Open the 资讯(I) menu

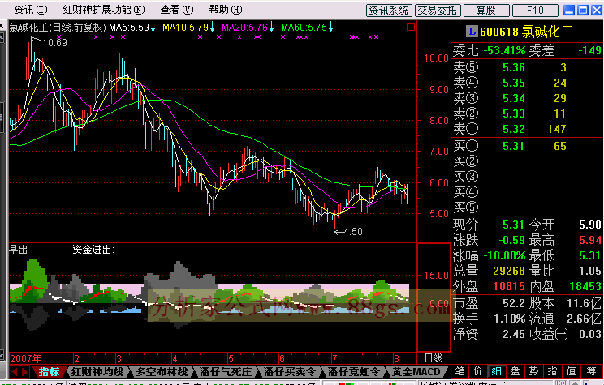pos(30,10)
